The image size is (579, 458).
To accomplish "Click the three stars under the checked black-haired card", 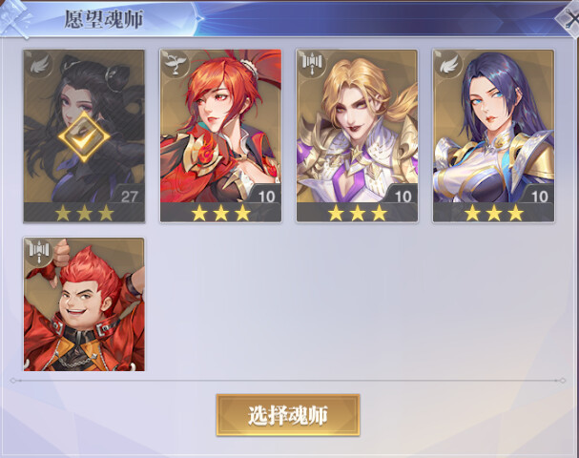I will coord(84,213).
